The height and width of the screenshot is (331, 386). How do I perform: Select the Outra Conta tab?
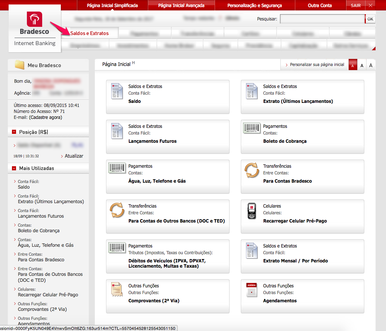point(320,6)
